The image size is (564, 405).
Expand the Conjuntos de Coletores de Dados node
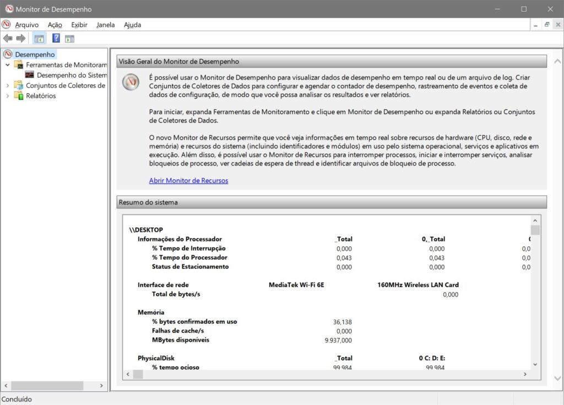tap(7, 85)
